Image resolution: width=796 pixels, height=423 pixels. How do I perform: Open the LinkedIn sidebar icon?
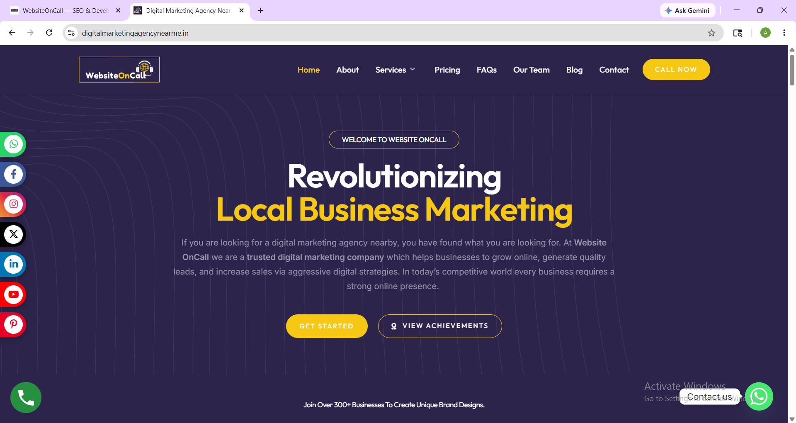pos(13,264)
